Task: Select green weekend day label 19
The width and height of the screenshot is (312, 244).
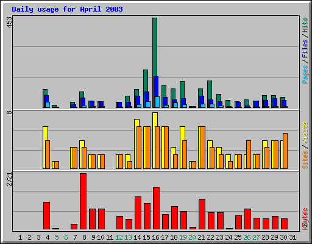Action: (x=183, y=237)
